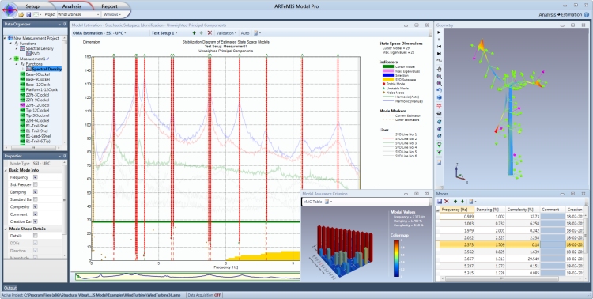
Task: Click the upper magnifier zoom icon in Geometry toolbar
Action: coord(439,76)
